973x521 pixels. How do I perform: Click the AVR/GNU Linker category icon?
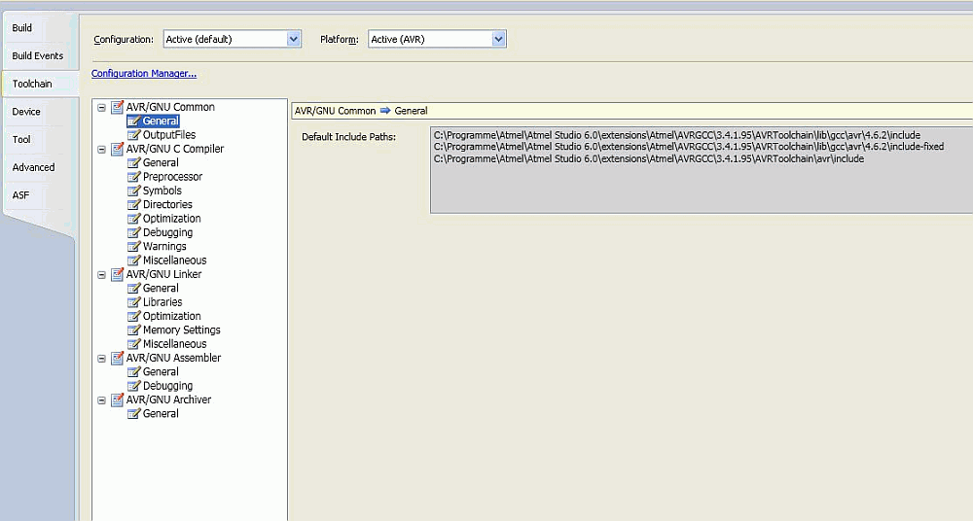(x=118, y=274)
